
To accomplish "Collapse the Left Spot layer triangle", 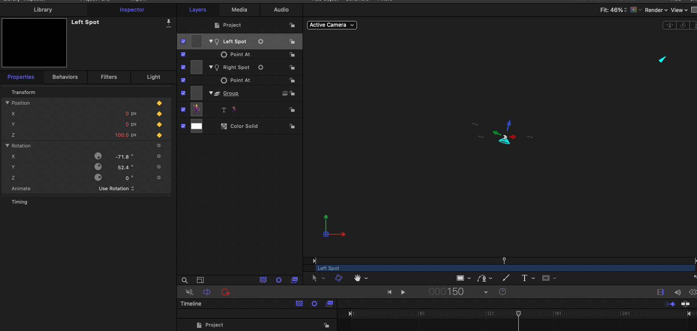I will pos(211,41).
